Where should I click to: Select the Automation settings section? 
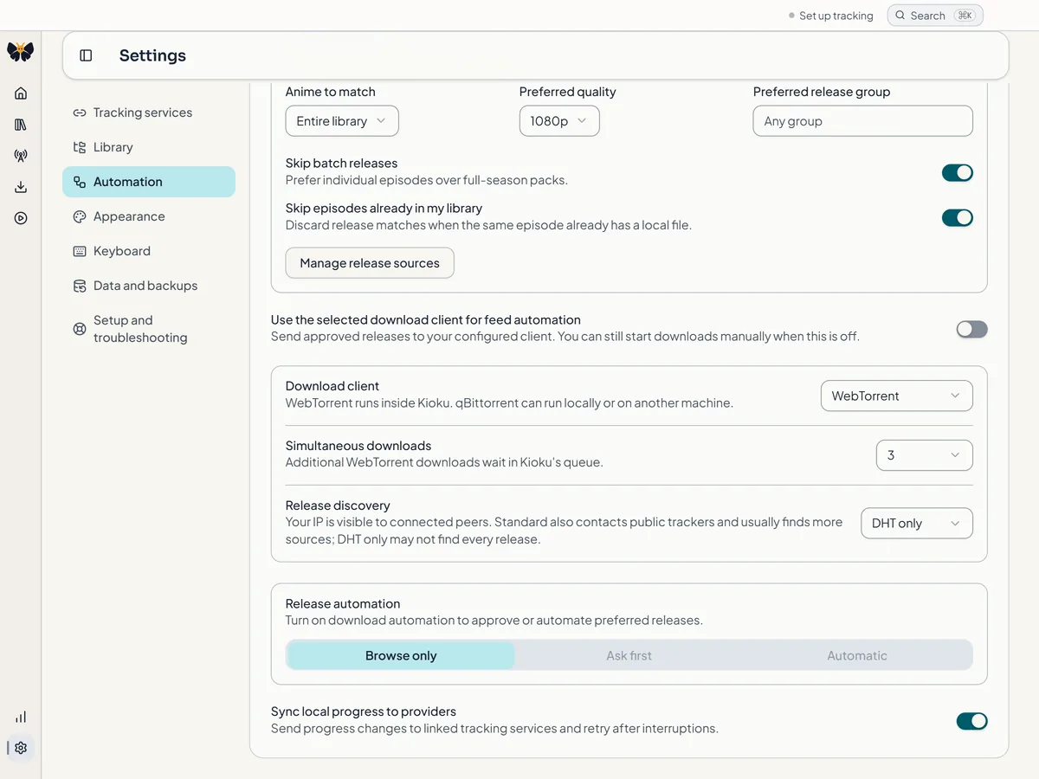pos(149,182)
